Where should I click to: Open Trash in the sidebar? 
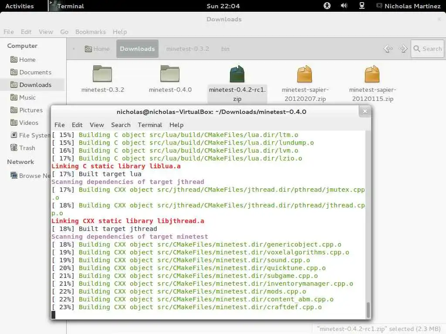click(x=26, y=148)
